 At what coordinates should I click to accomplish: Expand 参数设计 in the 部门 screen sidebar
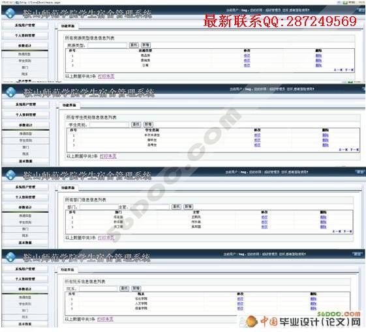pos(25,208)
